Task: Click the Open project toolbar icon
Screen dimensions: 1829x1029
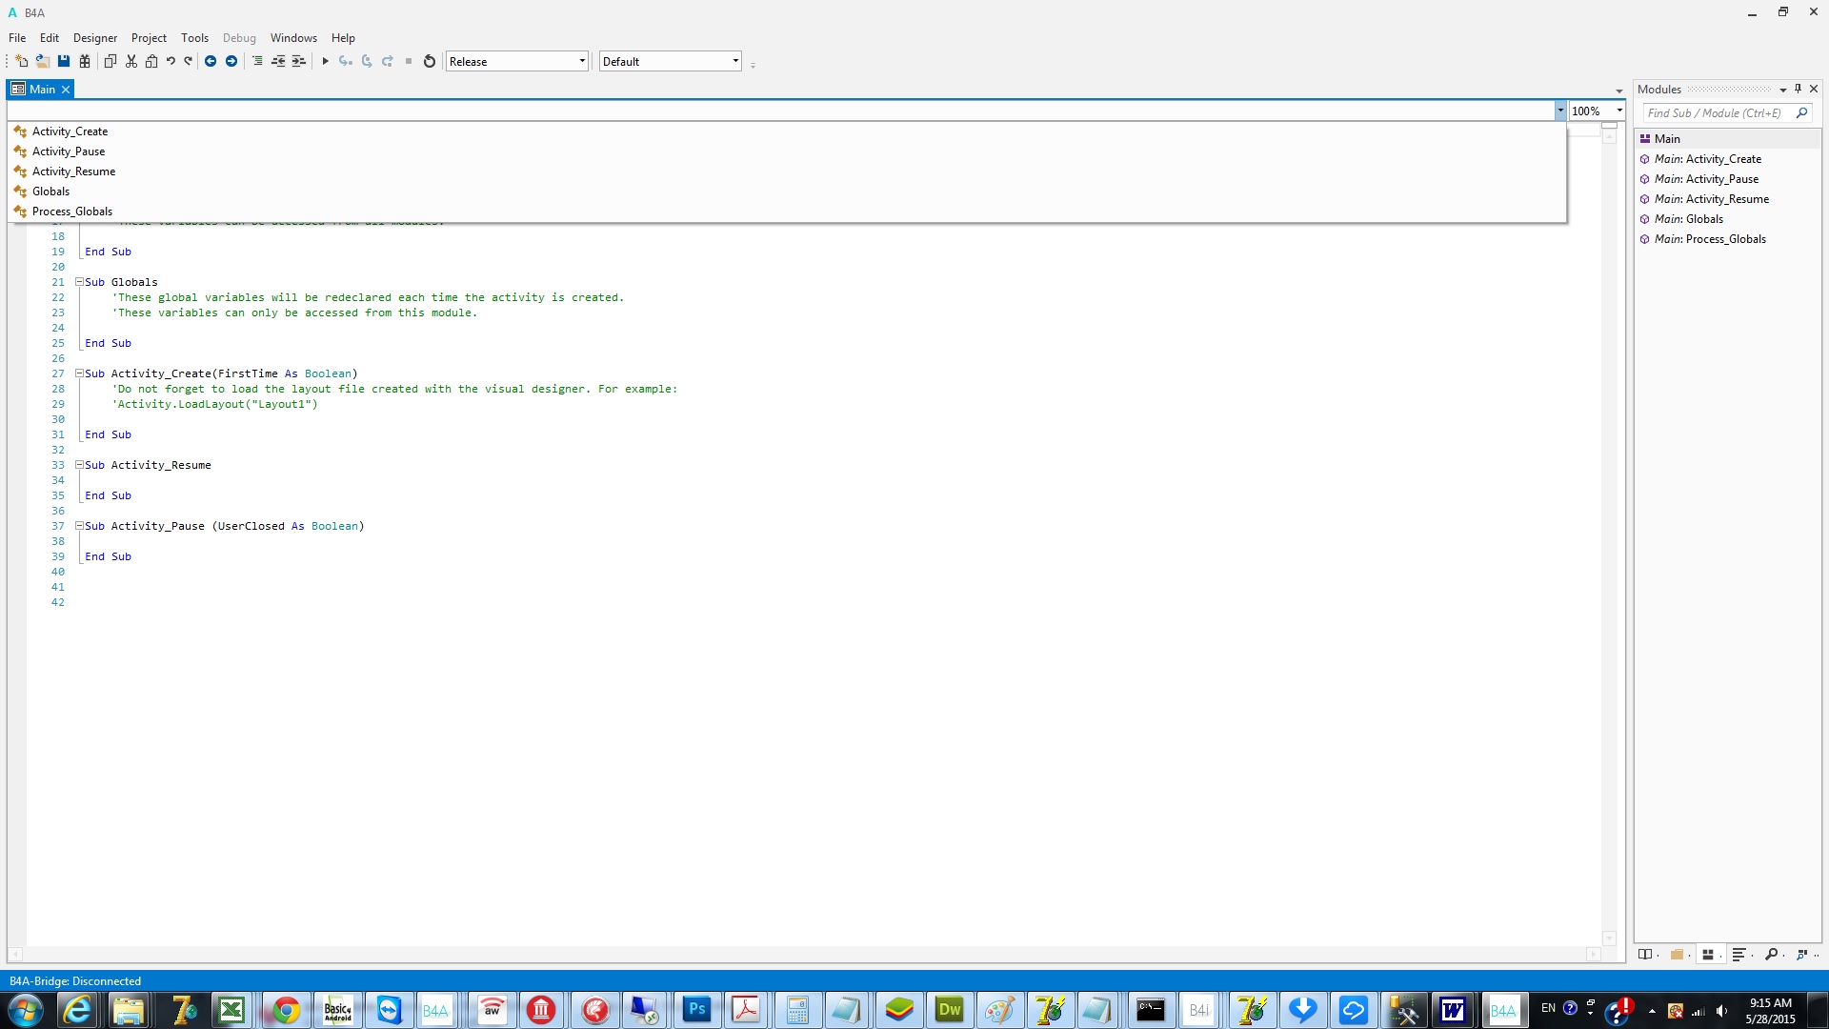Action: [x=43, y=61]
